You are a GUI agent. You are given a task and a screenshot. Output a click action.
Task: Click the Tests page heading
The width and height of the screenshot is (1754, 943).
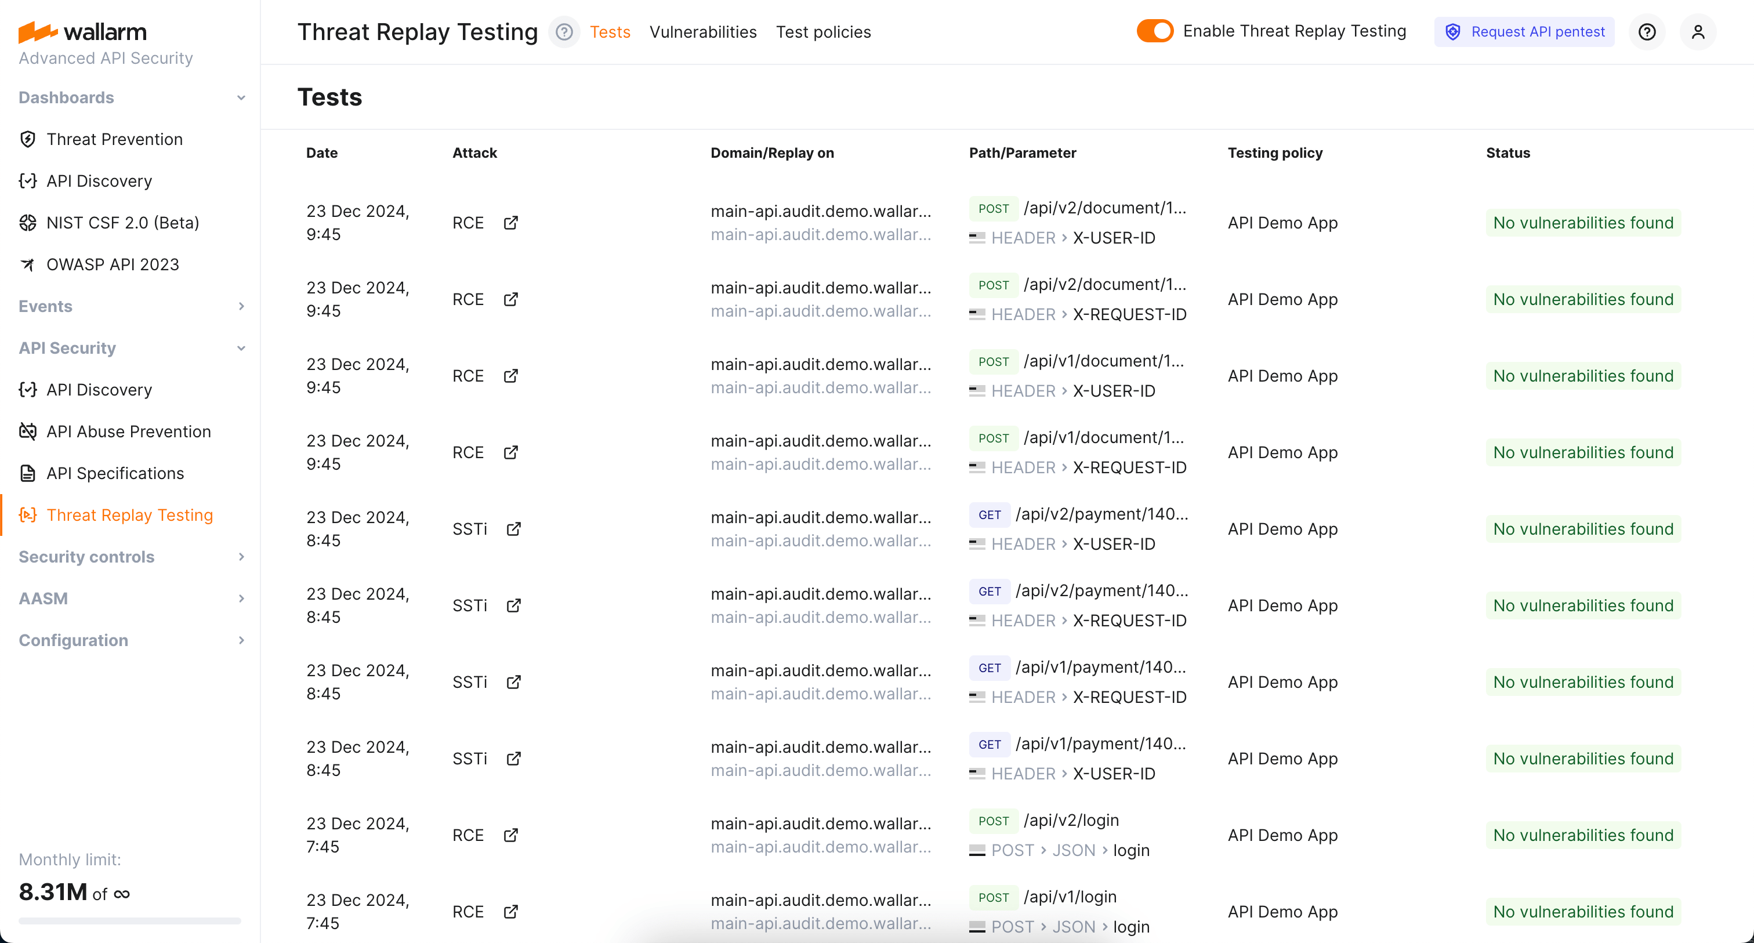point(329,97)
